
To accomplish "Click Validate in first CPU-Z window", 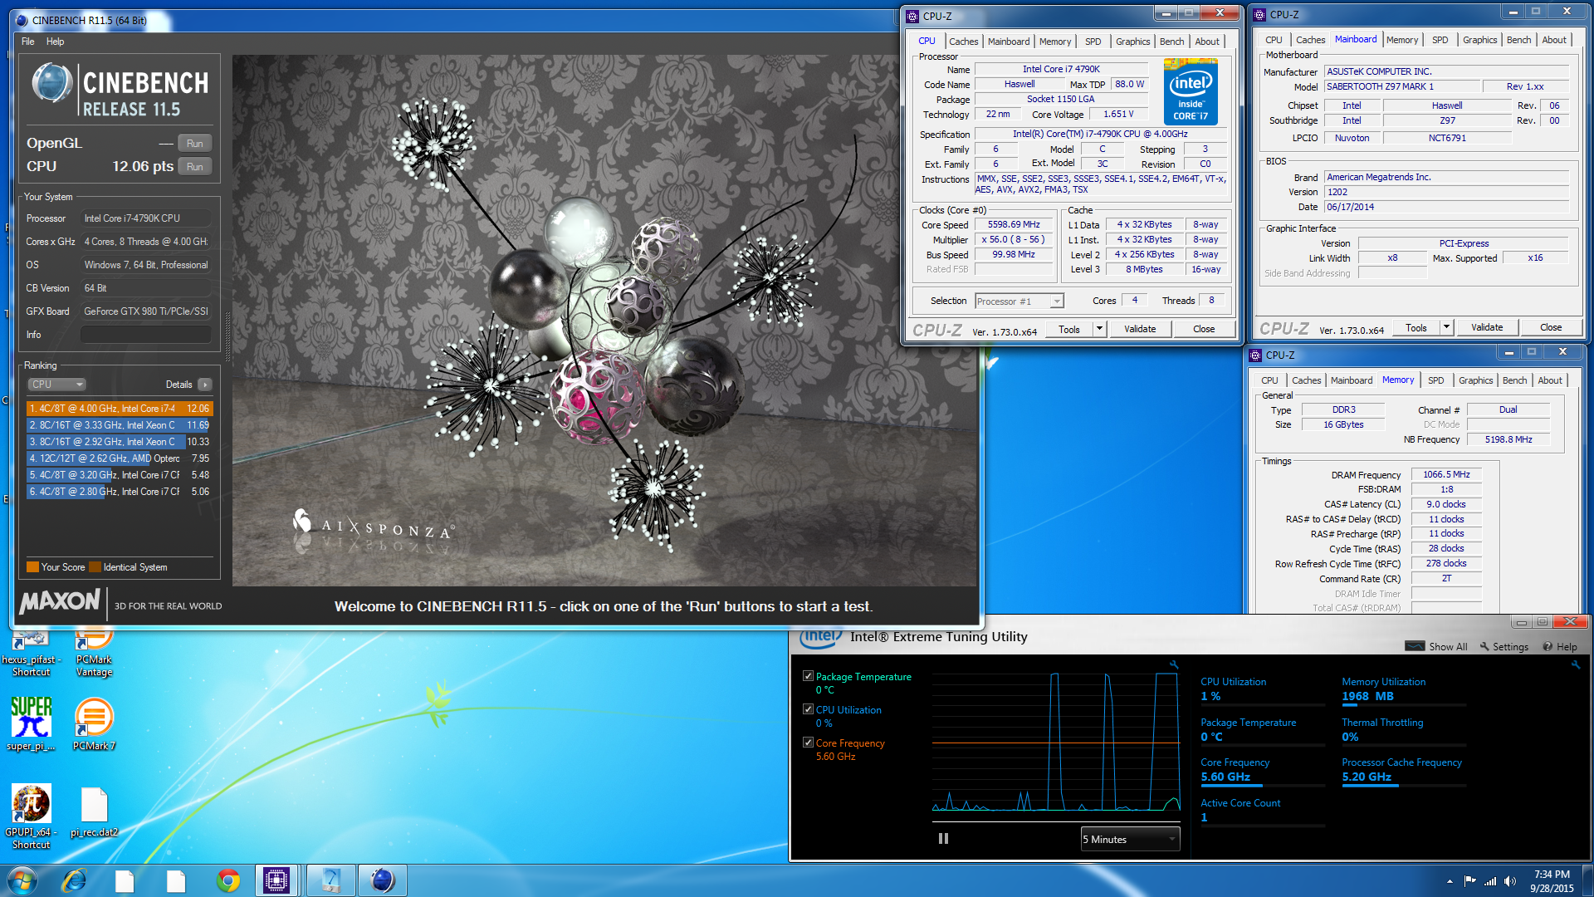I will pyautogui.click(x=1140, y=329).
